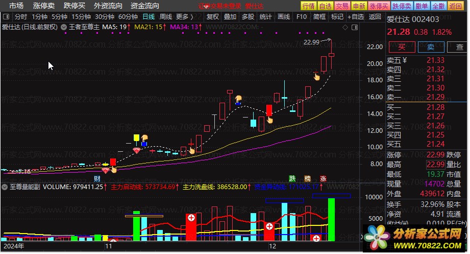Click the 标记 mark option
The height and width of the screenshot is (254, 470).
[x=337, y=17]
